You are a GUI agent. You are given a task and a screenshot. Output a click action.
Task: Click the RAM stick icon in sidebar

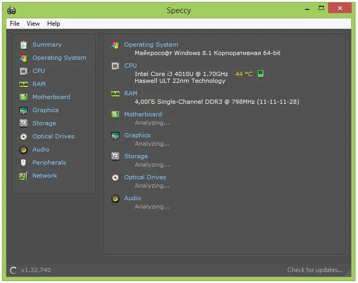(24, 84)
